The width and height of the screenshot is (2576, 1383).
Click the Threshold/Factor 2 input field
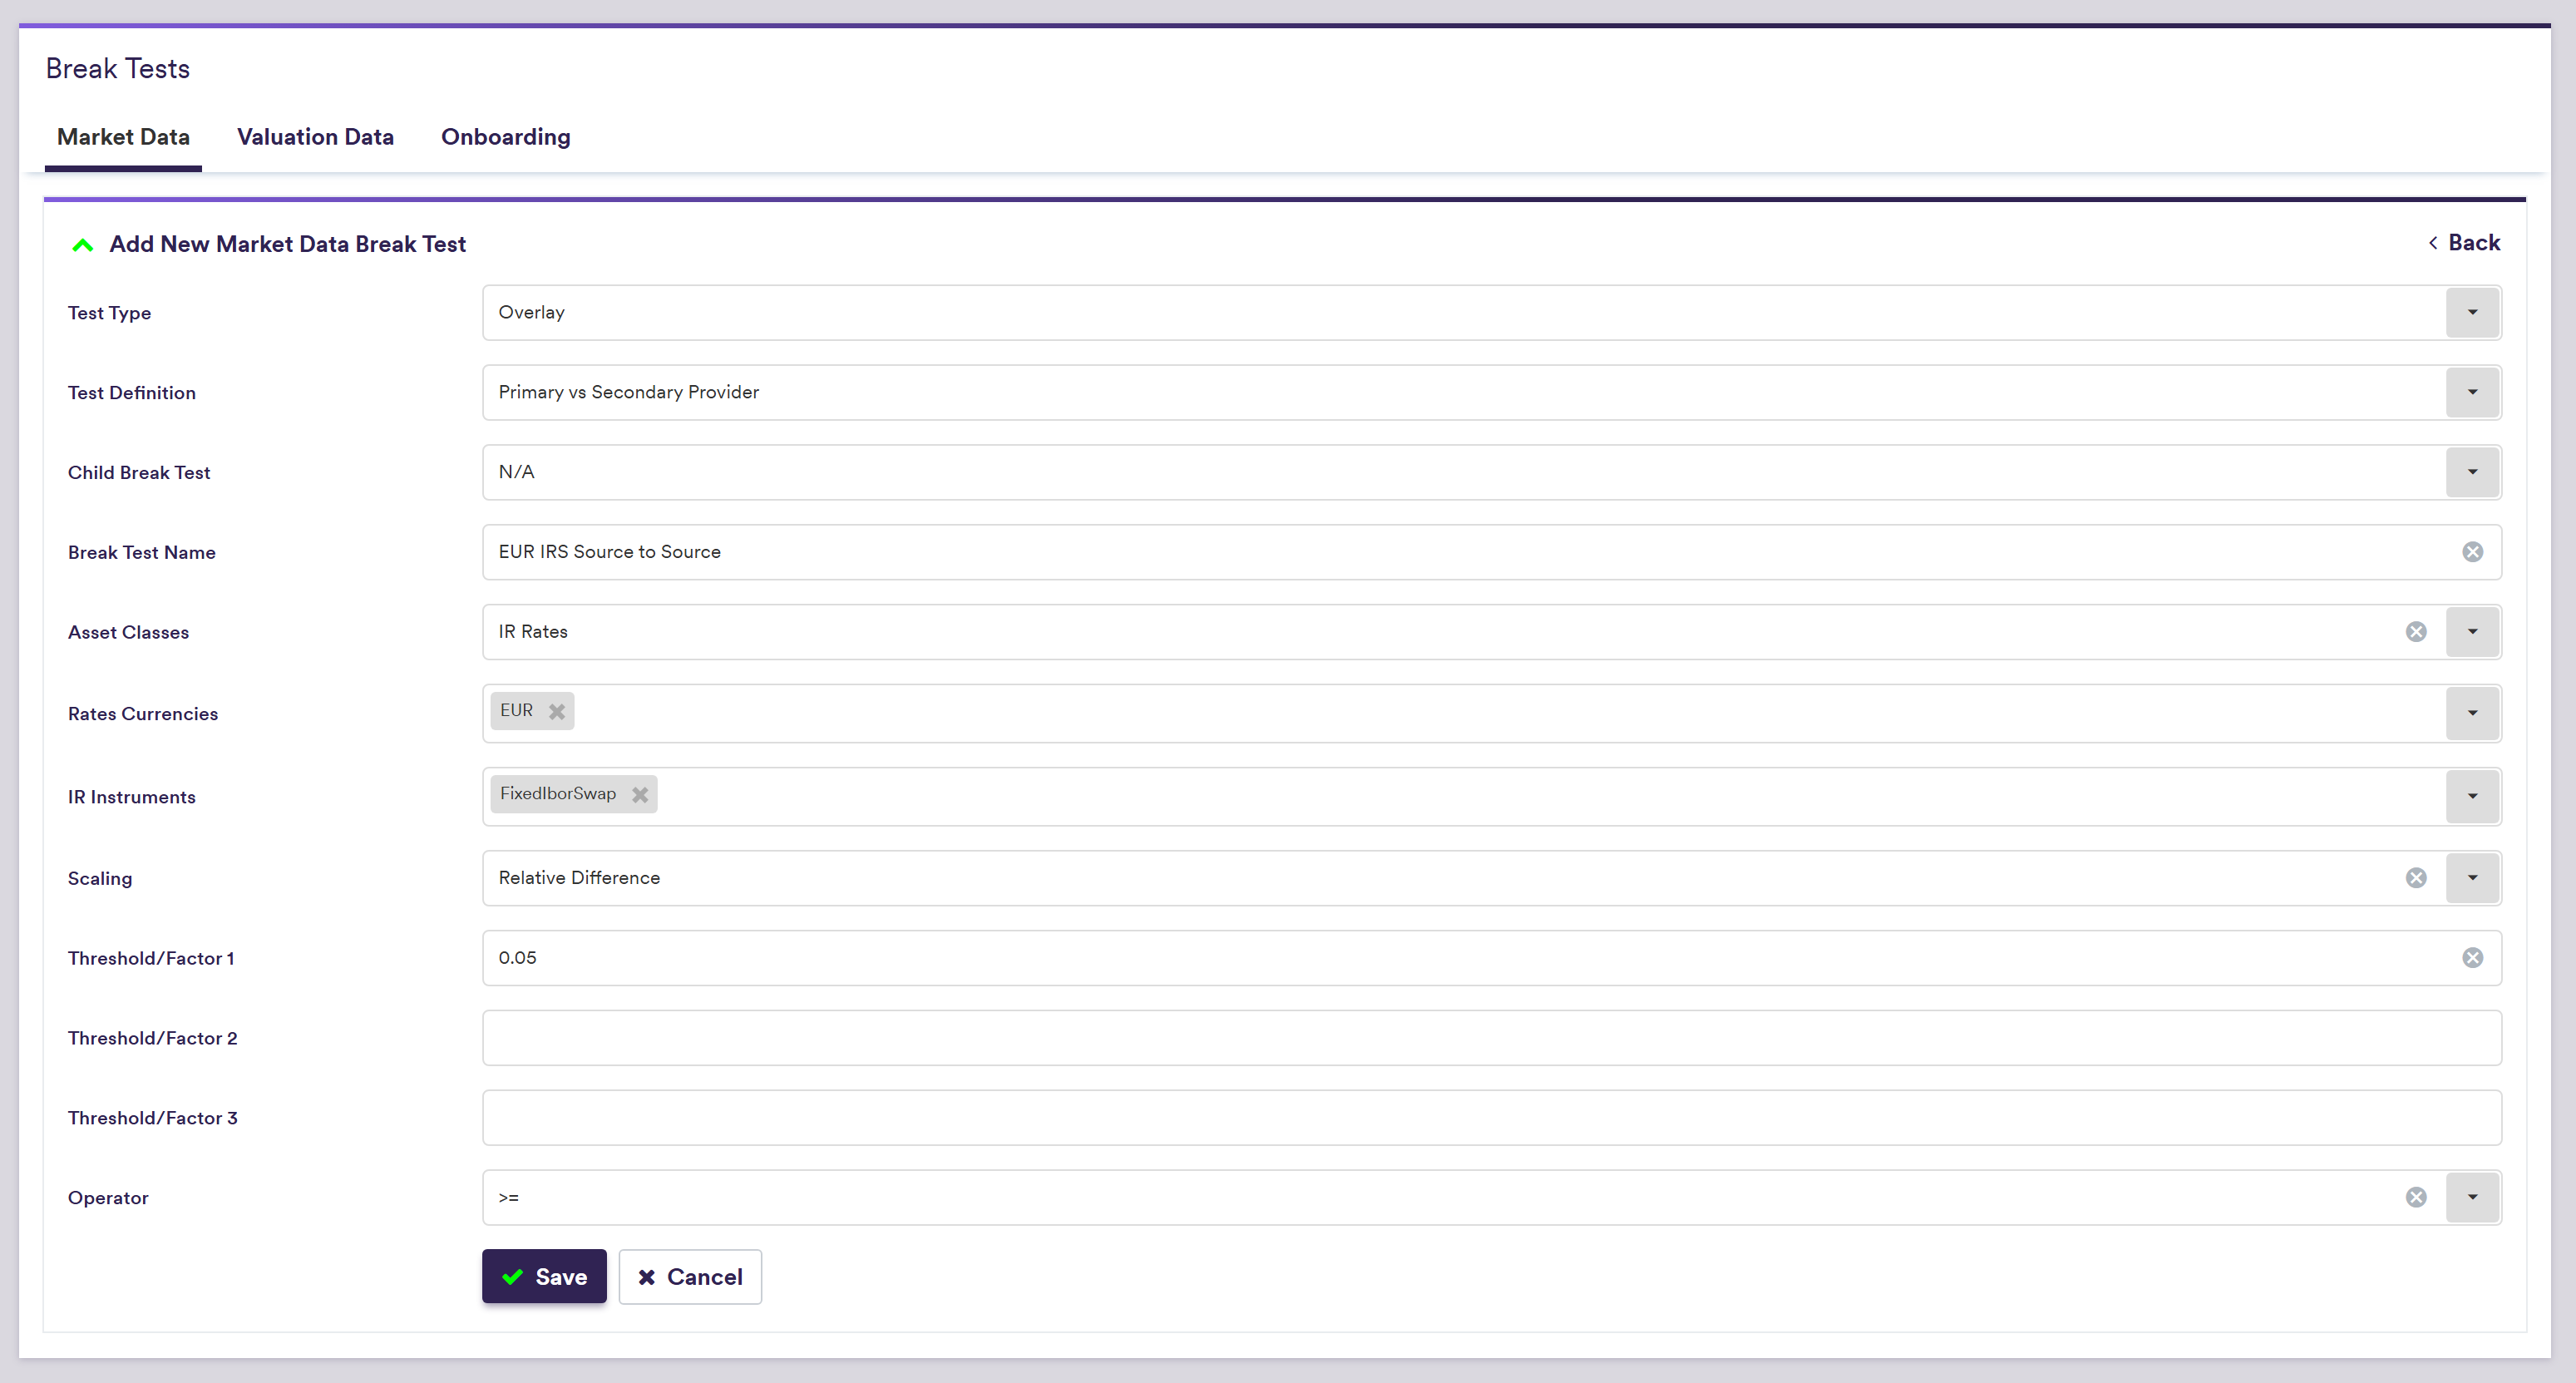click(1490, 1038)
